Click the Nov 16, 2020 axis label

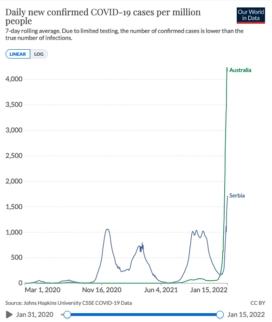coord(102,290)
